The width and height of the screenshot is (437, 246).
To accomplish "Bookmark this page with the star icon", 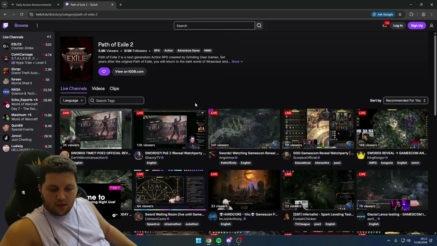I will tap(400, 14).
